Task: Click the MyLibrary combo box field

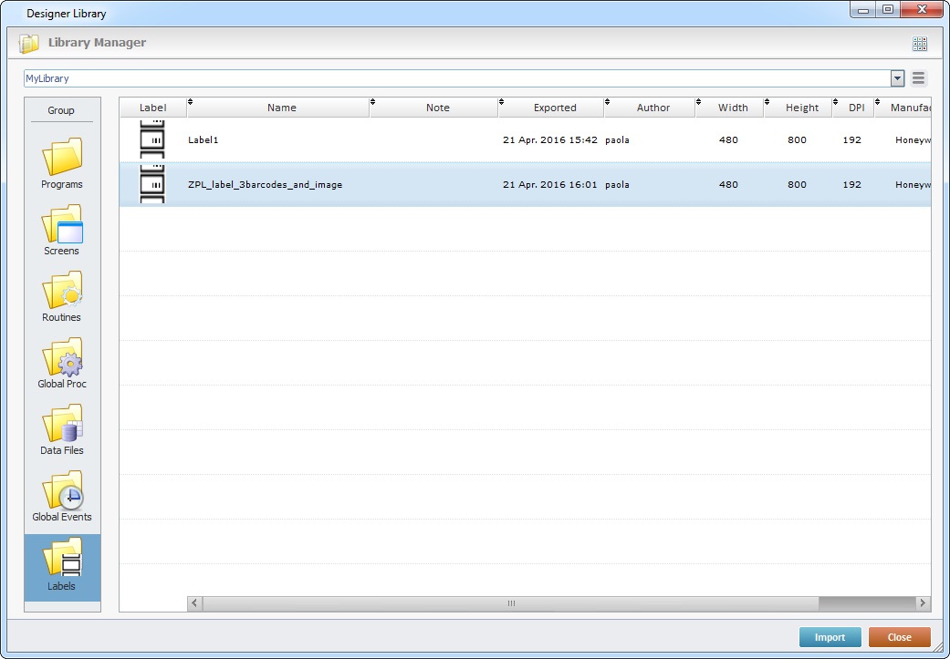Action: coord(456,78)
